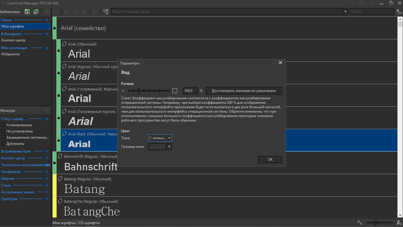Click the scaling size slider in dialog
Screen dimensions: 403x227
149,91
